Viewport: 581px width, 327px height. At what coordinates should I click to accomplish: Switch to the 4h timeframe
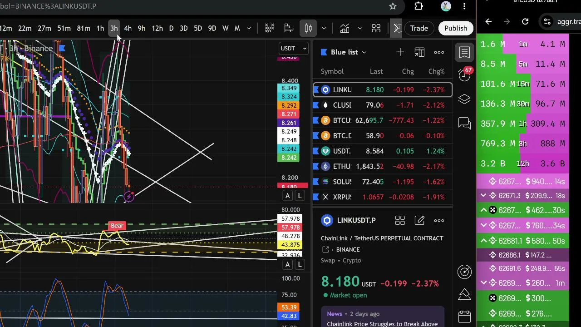128,28
